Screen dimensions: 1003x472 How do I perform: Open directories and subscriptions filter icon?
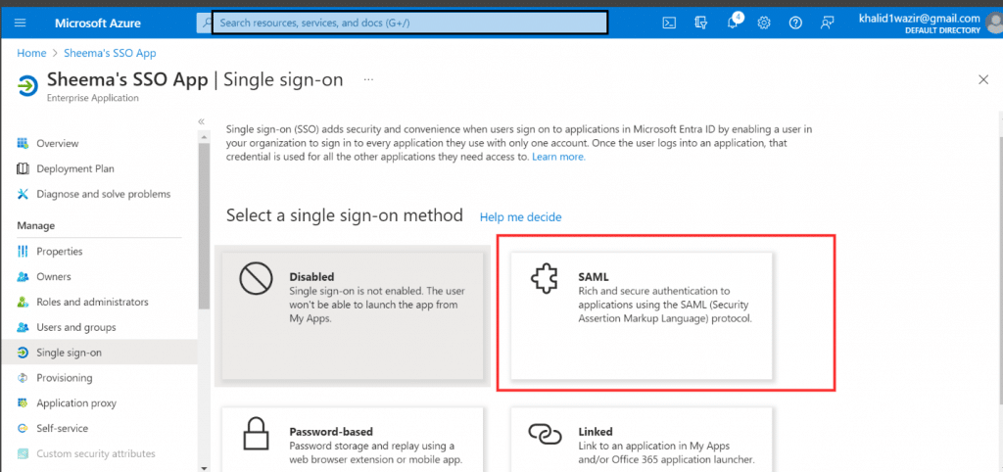coord(700,24)
